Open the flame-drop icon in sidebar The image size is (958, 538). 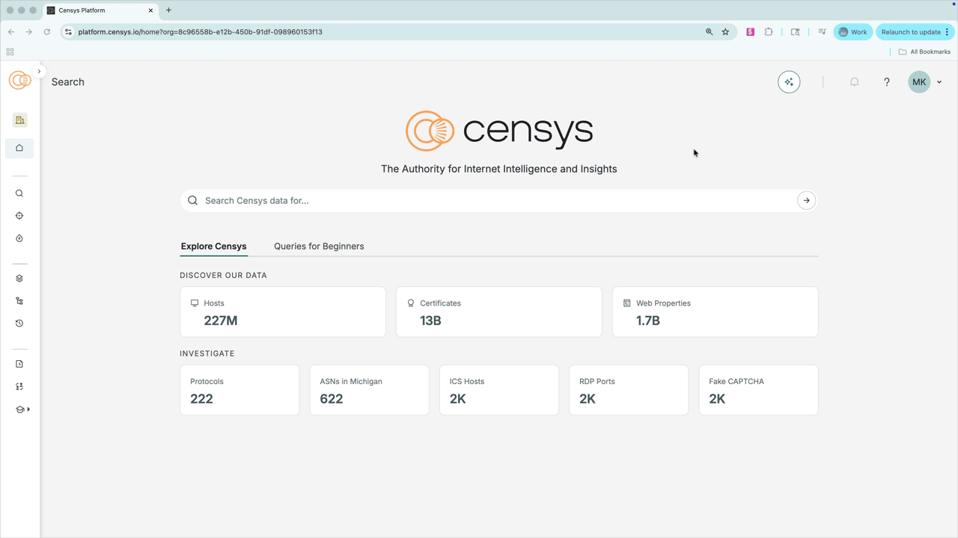pos(19,238)
